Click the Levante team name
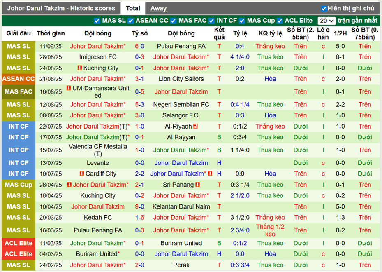 (x=98, y=163)
